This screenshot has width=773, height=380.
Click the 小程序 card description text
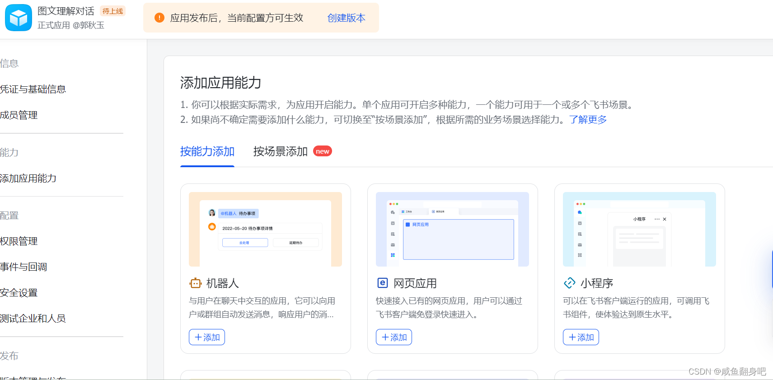636,308
